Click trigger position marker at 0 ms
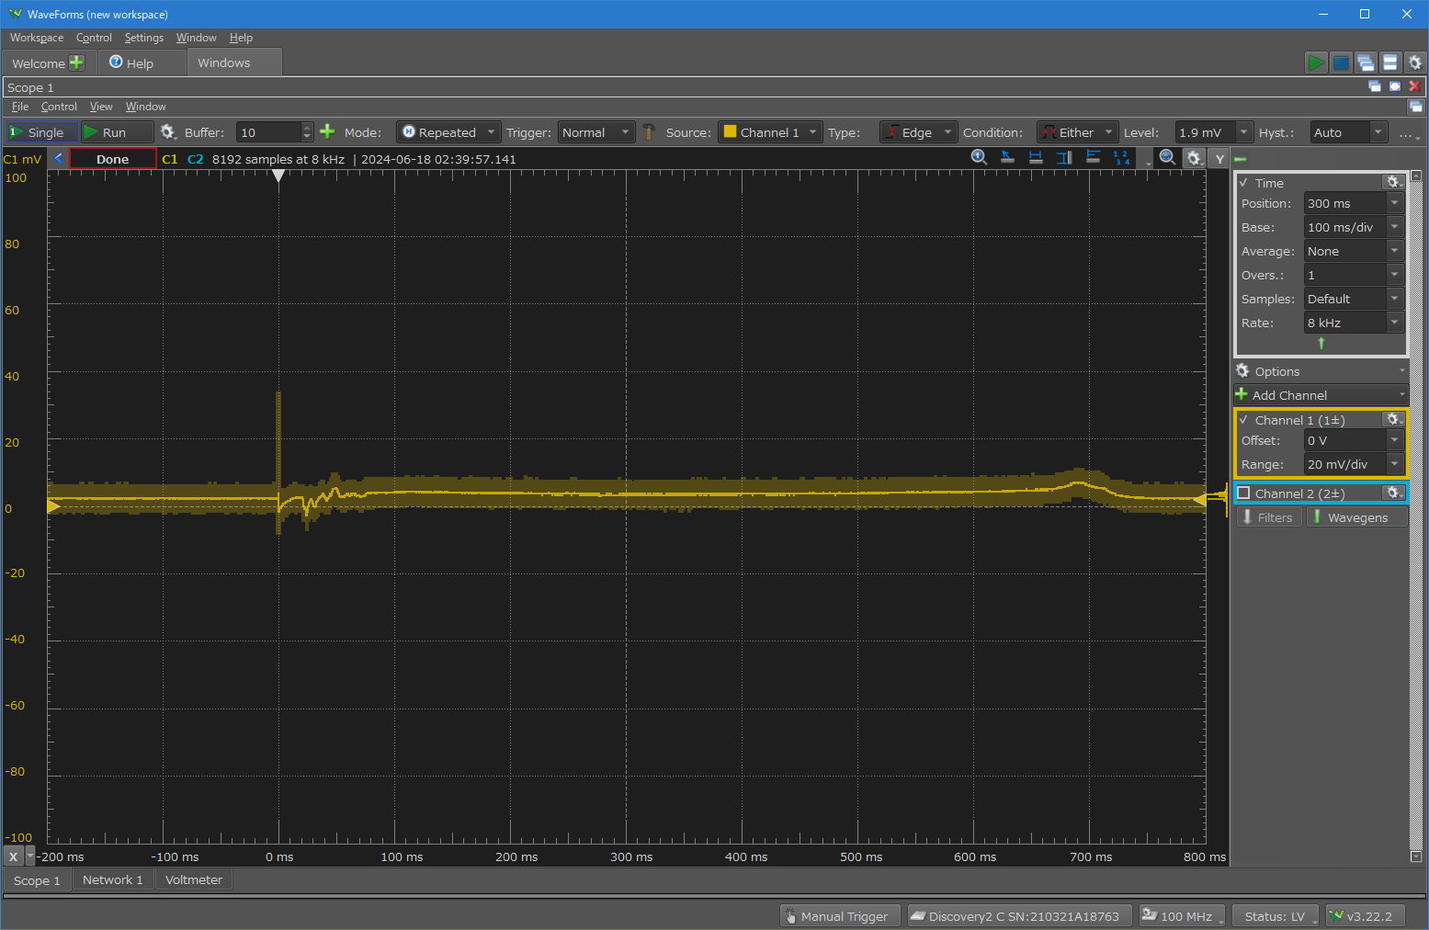 278,176
